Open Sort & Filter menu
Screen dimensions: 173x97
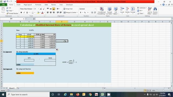pyautogui.click(x=150, y=11)
